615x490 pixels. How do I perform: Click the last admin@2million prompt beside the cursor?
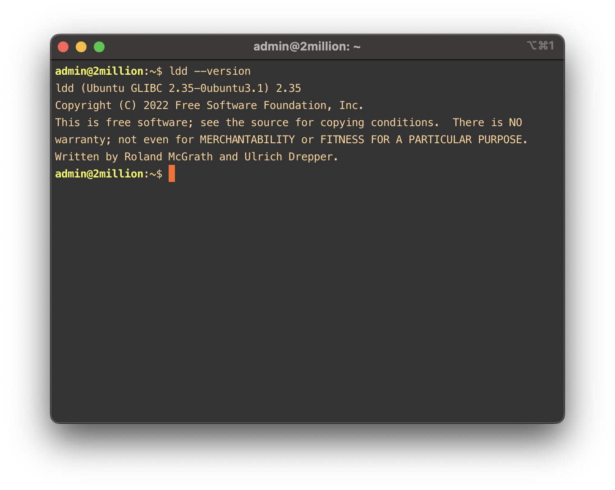(99, 174)
